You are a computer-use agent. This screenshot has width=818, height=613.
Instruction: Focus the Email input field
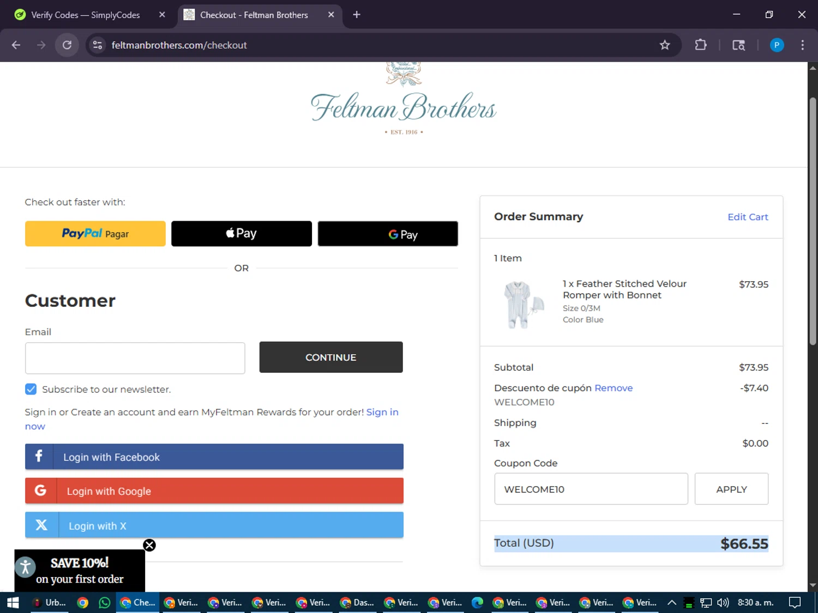pos(135,358)
